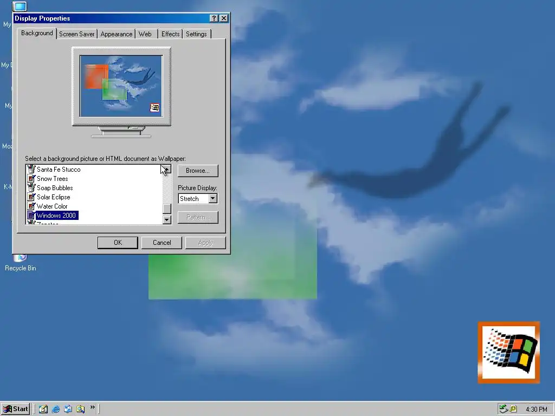The height and width of the screenshot is (416, 555).
Task: Click the Santa Fe Stucco file icon
Action: [31, 169]
